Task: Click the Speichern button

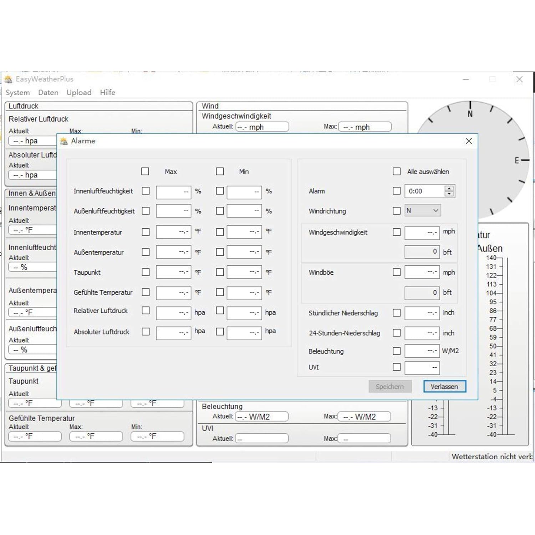Action: tap(390, 387)
